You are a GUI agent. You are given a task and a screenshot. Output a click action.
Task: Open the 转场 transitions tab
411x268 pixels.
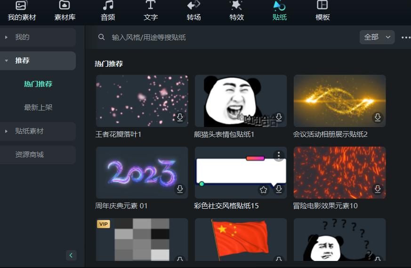point(193,11)
